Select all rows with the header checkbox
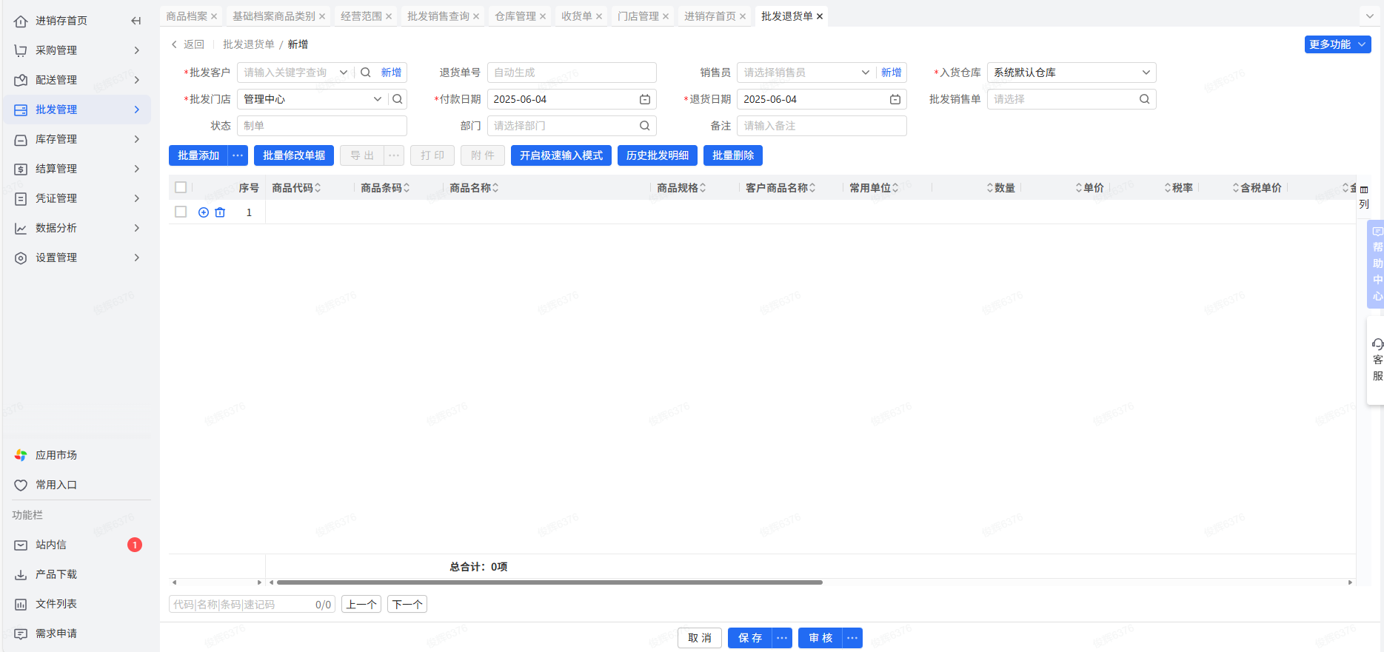1384x652 pixels. (x=181, y=188)
